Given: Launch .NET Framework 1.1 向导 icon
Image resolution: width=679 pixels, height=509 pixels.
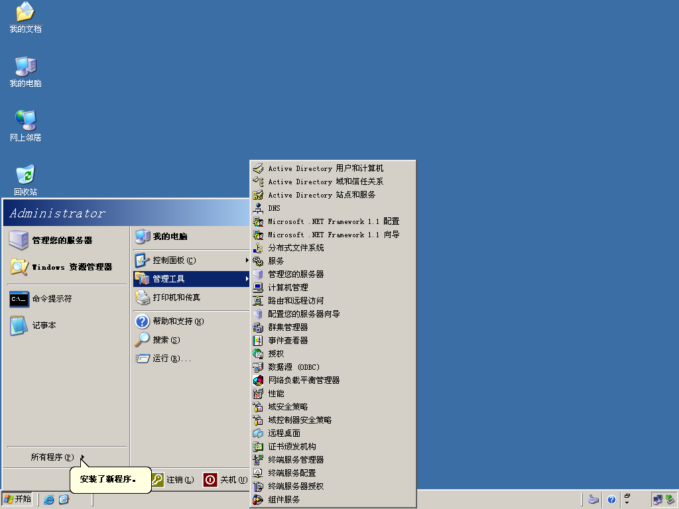Looking at the screenshot, I should (258, 235).
